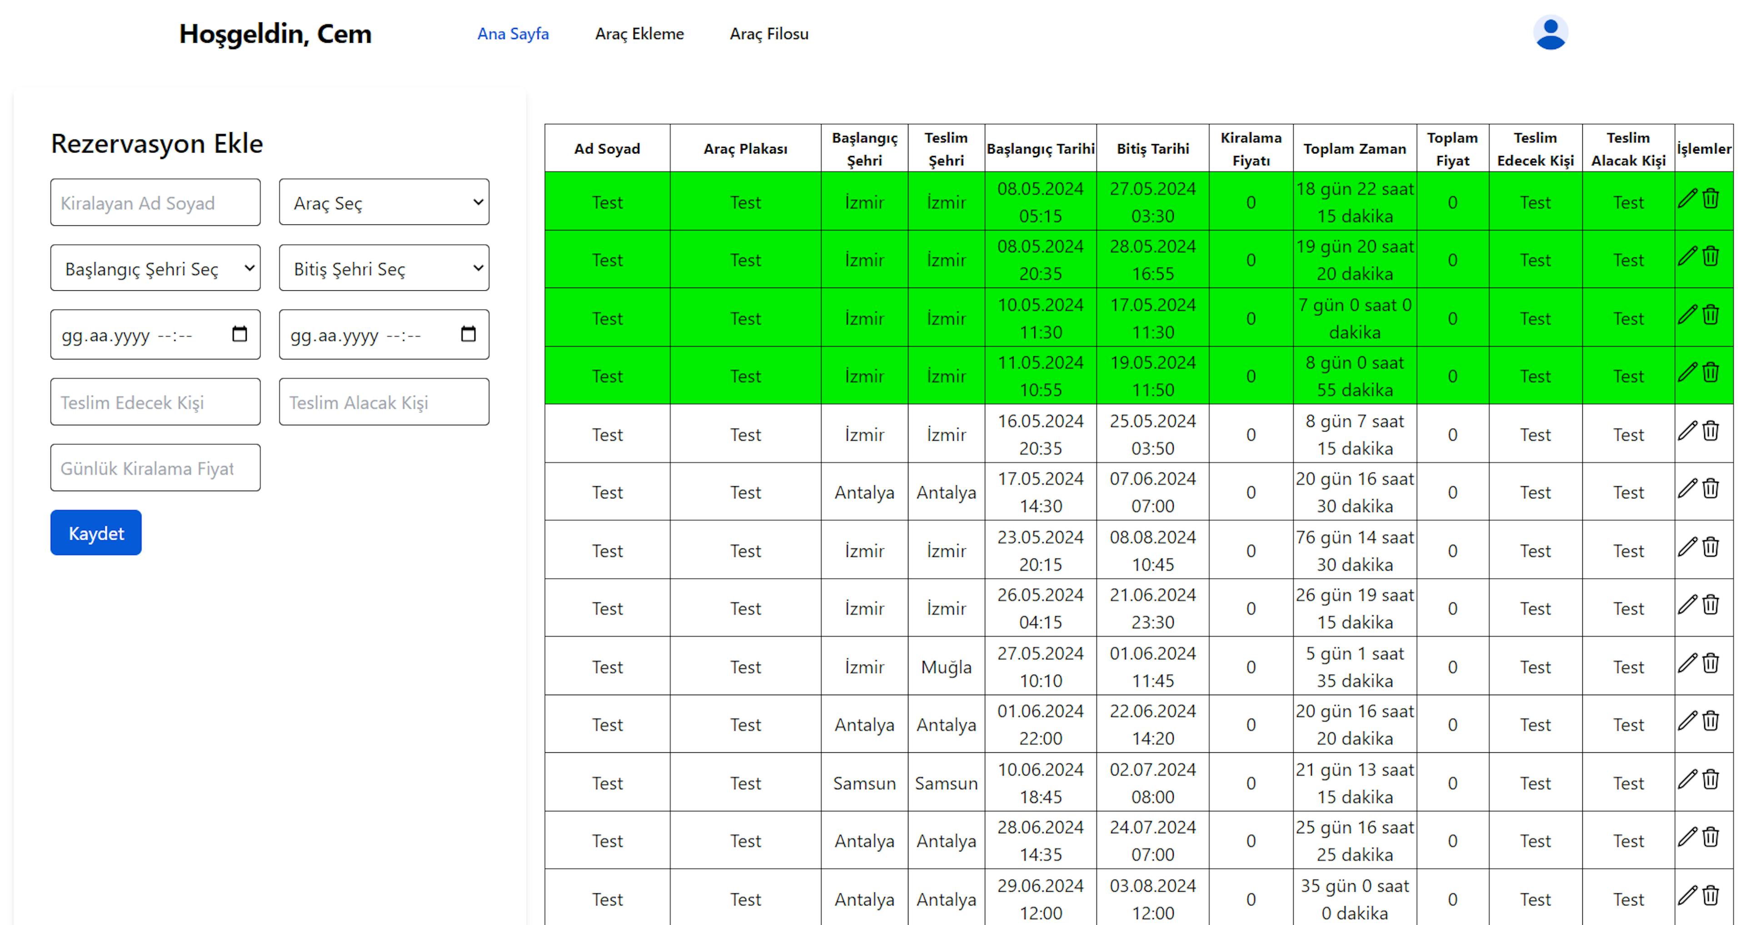Click the Teslim Edecek Kişi column header
The width and height of the screenshot is (1745, 925).
[1535, 148]
